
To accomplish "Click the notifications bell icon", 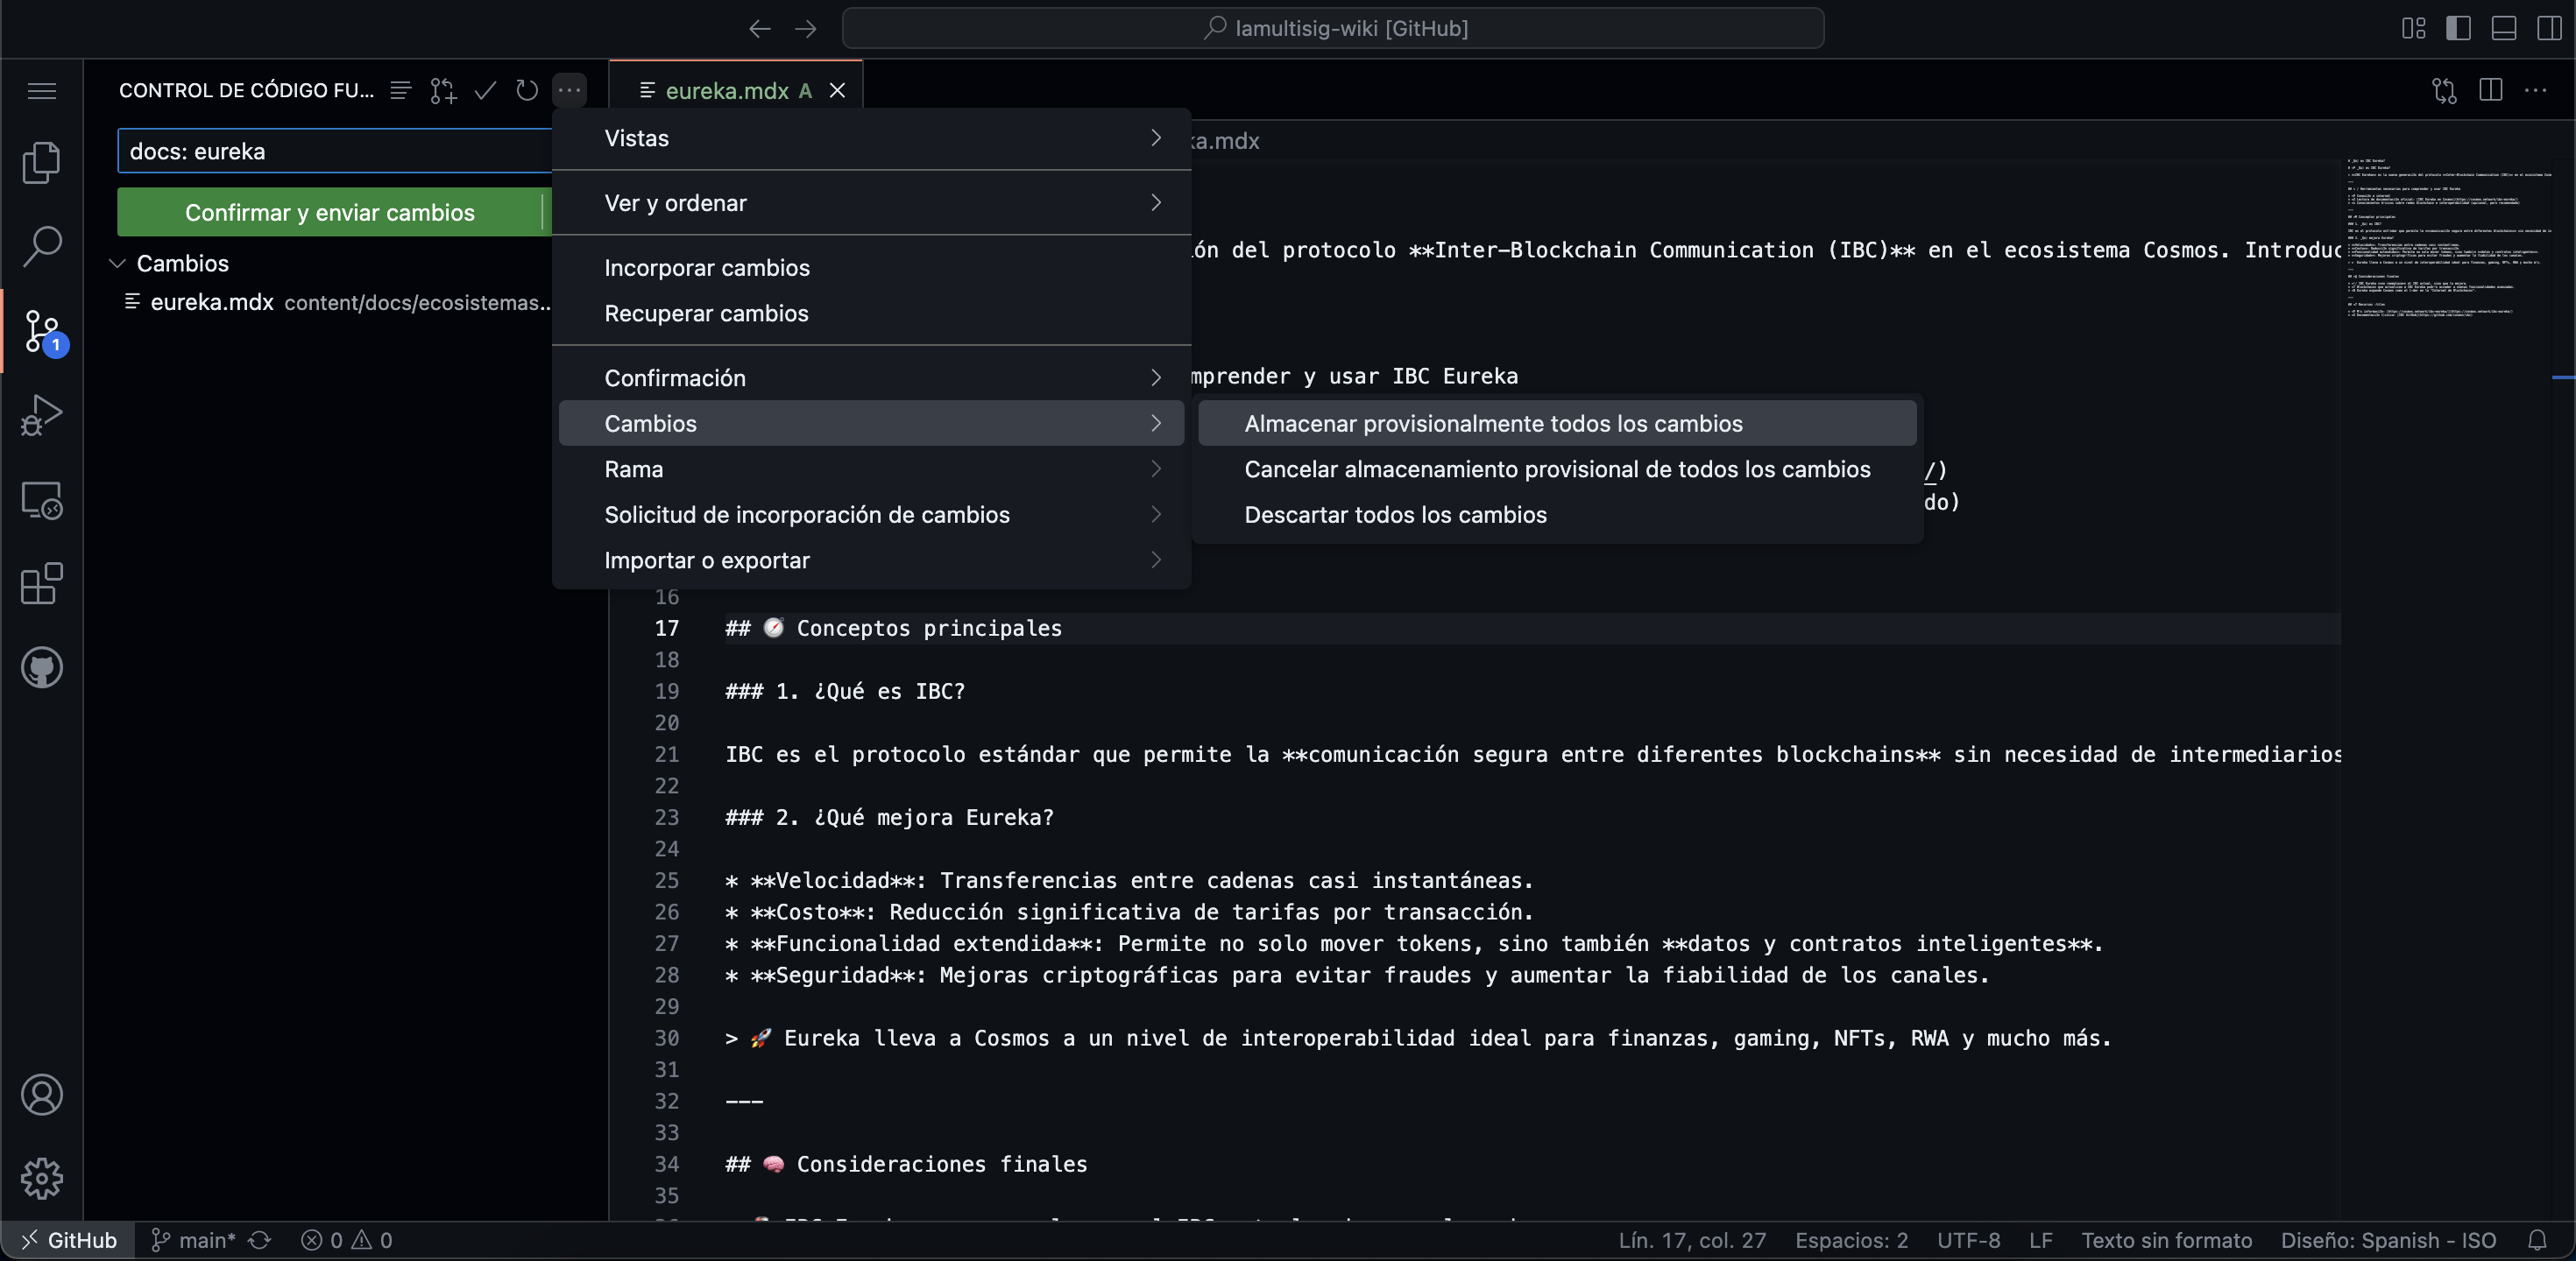I will pos(2537,1240).
